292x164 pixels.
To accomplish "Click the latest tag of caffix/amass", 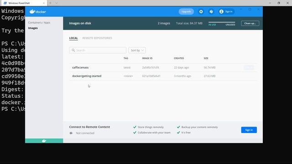I will pyautogui.click(x=127, y=67).
